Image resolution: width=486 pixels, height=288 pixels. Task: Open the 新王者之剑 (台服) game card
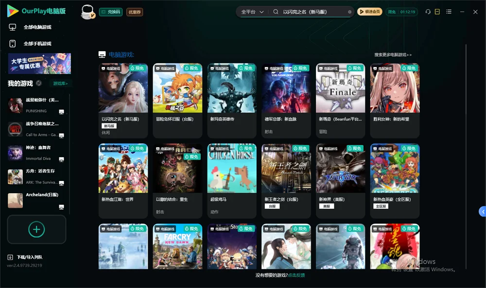286,181
